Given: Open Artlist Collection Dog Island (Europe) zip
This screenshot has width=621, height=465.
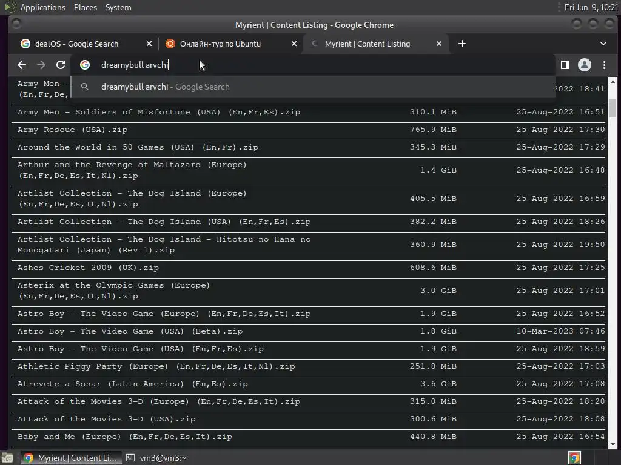Looking at the screenshot, I should 132,199.
